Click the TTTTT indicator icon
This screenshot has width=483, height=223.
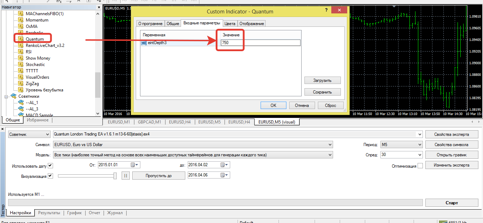pos(21,71)
